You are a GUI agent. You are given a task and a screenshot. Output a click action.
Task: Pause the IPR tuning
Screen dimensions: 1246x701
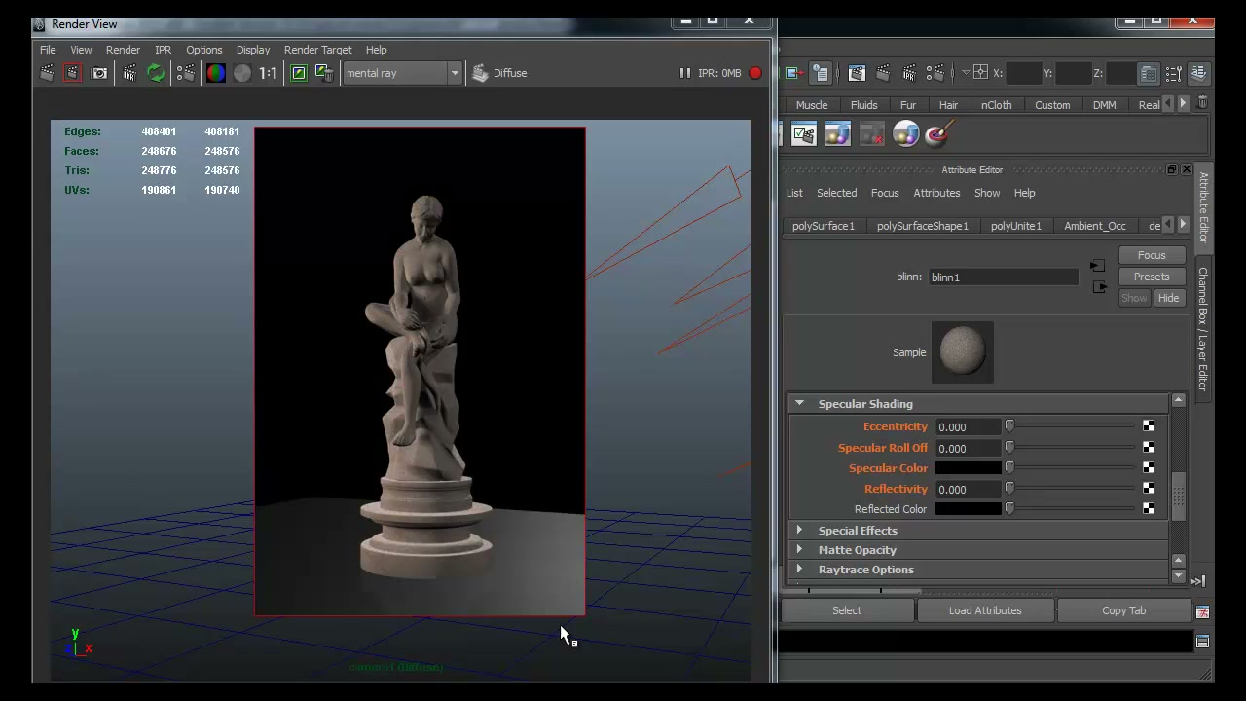pos(684,73)
